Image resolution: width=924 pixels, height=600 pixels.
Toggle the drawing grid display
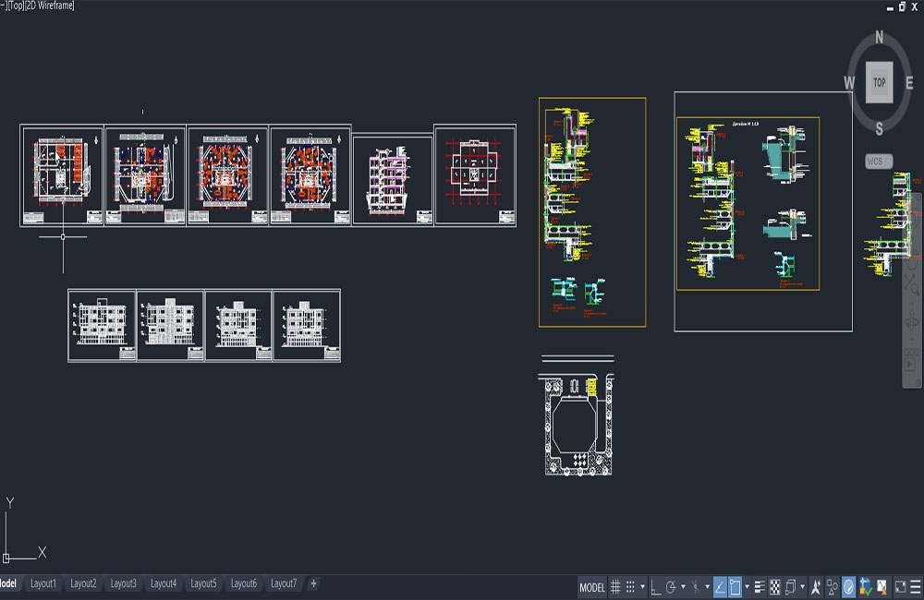click(x=615, y=587)
